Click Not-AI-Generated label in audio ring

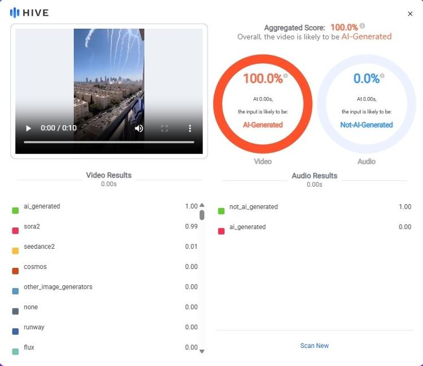(x=367, y=125)
